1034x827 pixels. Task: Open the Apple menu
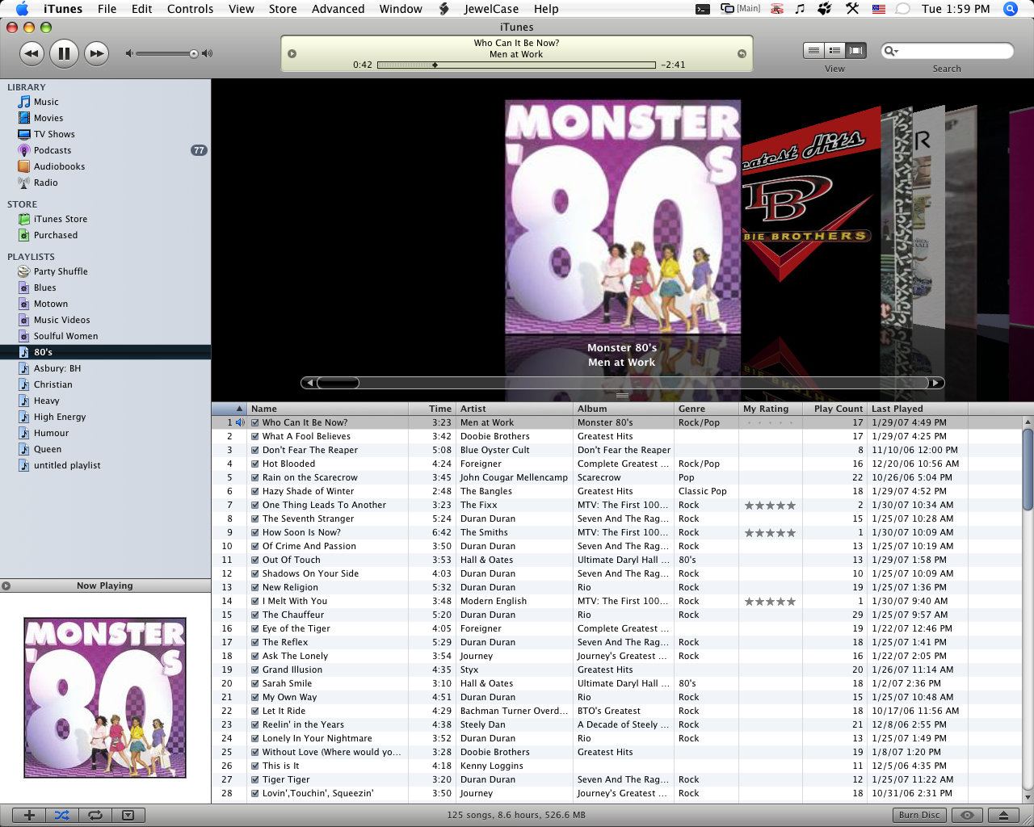(x=22, y=9)
